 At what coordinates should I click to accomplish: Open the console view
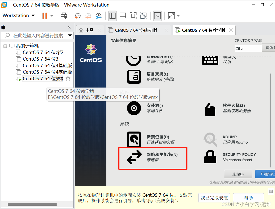coord(157,16)
